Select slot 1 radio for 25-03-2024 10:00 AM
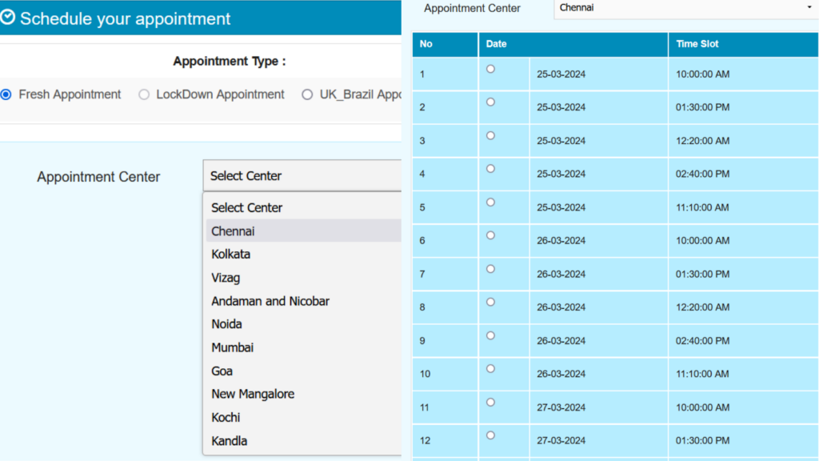819x461 pixels. pyautogui.click(x=490, y=69)
